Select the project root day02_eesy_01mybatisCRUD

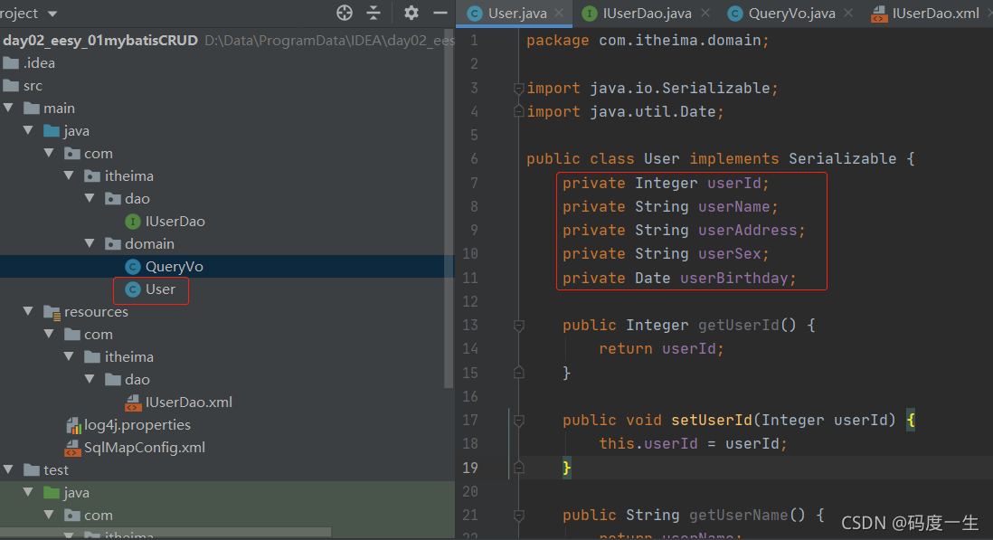pyautogui.click(x=100, y=41)
